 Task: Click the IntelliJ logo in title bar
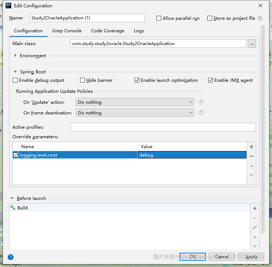pyautogui.click(x=8, y=6)
